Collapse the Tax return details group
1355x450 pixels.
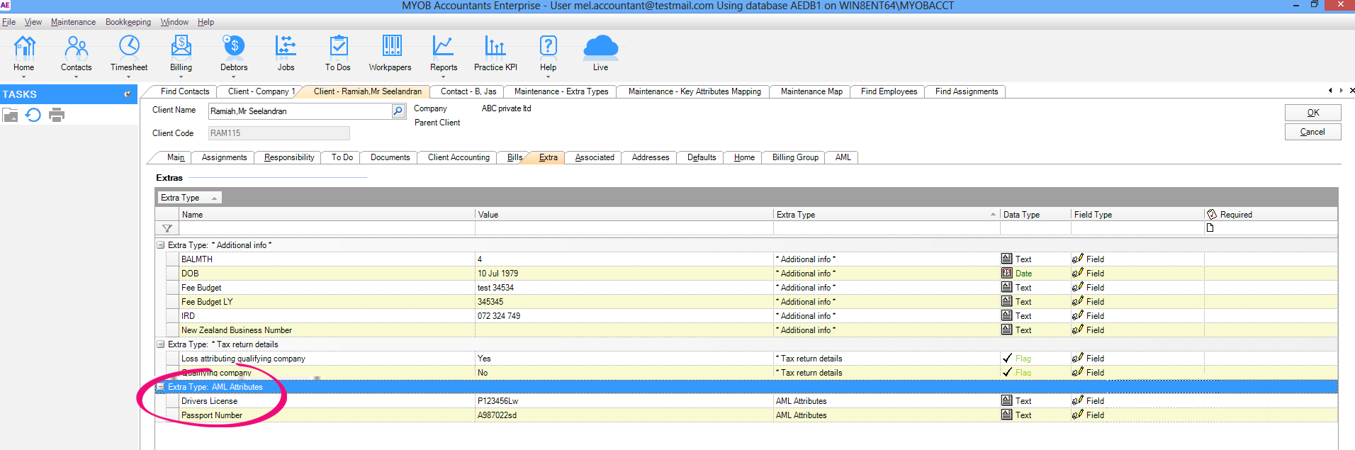[161, 344]
